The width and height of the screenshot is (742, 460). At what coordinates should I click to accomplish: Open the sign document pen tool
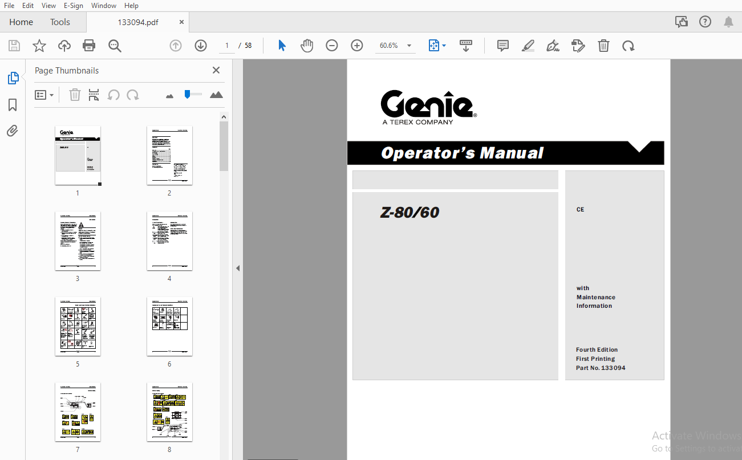click(553, 46)
